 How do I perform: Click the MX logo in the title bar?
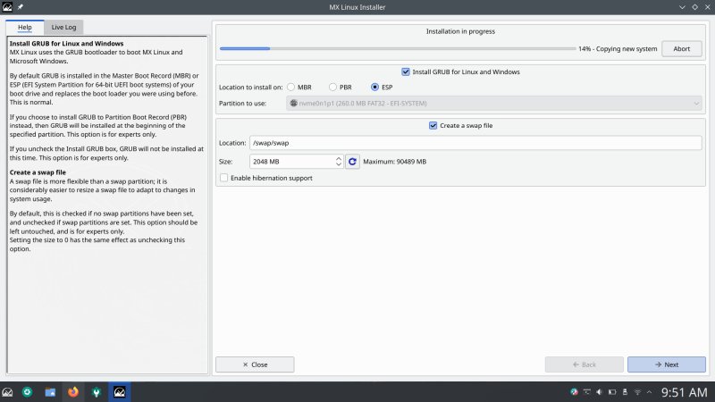[x=7, y=7]
